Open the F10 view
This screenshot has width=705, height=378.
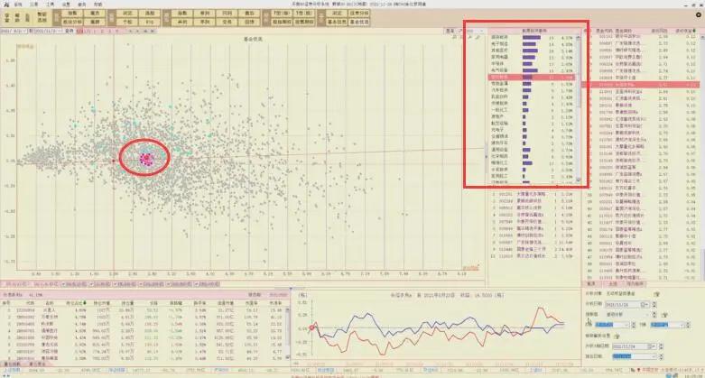tap(150, 22)
